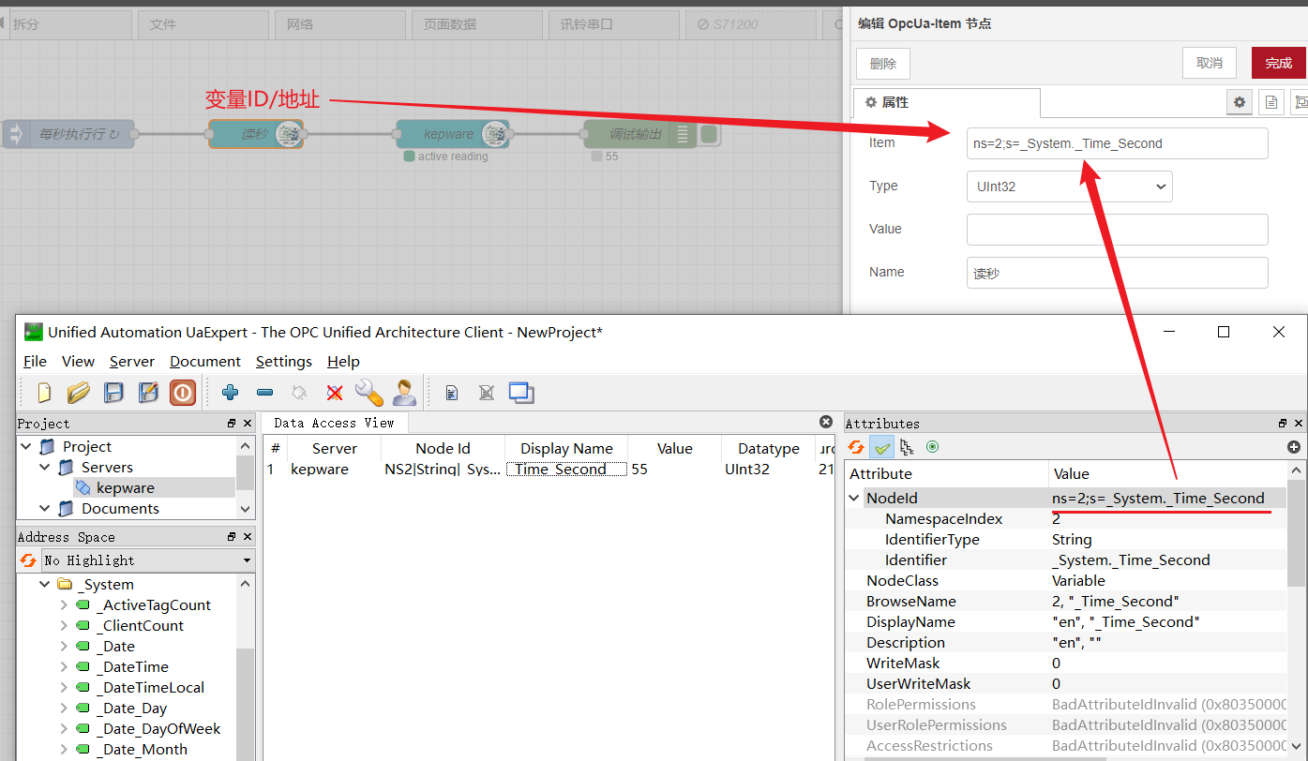The image size is (1308, 761).
Task: Switch to the 属性 tab
Action: [946, 102]
